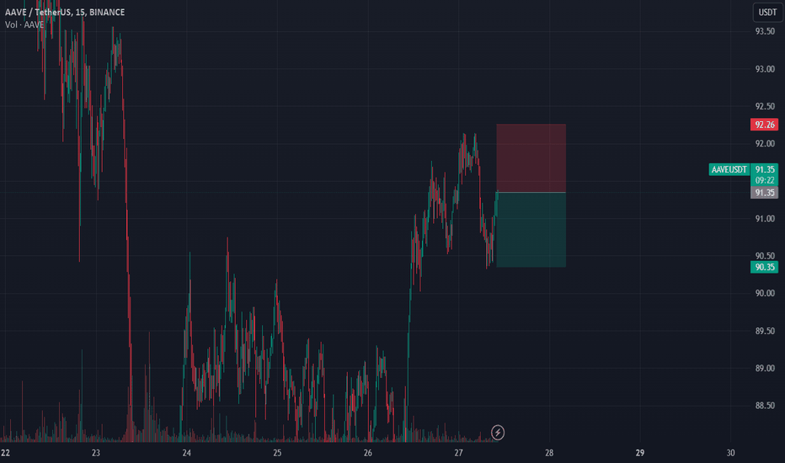Click the red 92.26 stop price label
The width and height of the screenshot is (785, 463).
tap(764, 125)
